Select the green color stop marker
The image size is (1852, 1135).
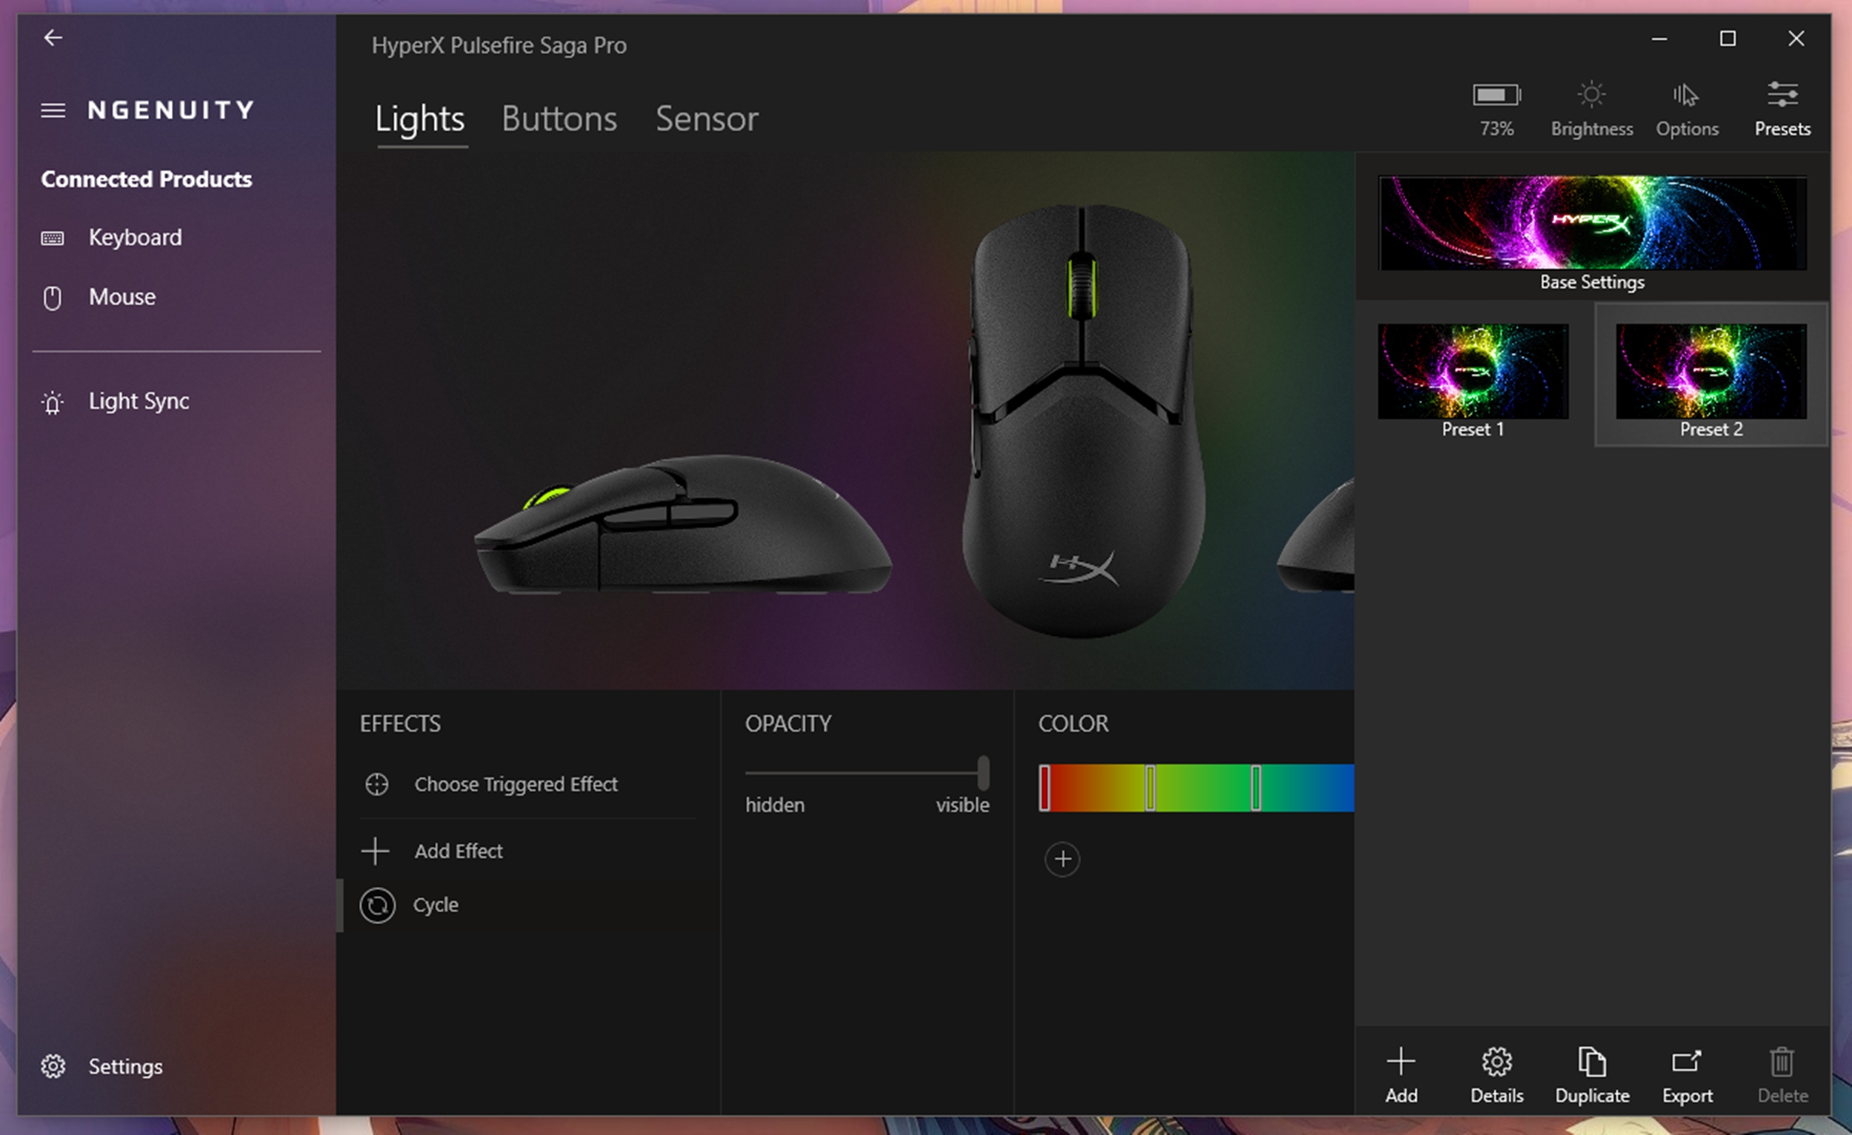[1256, 788]
